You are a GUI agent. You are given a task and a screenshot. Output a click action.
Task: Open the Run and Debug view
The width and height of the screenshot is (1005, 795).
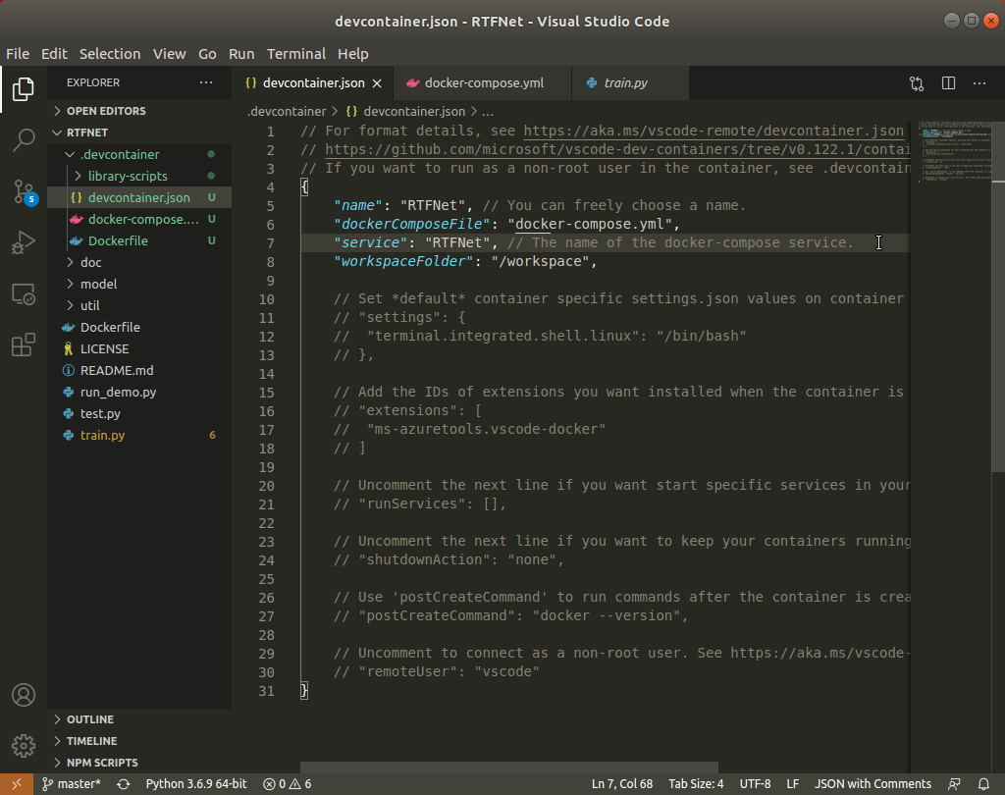click(x=24, y=243)
